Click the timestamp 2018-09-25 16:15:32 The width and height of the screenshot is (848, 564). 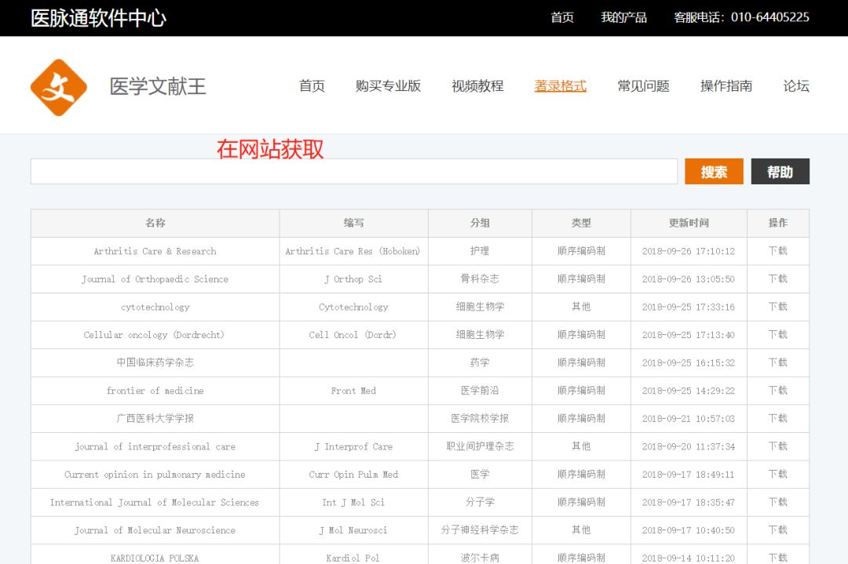(x=689, y=363)
